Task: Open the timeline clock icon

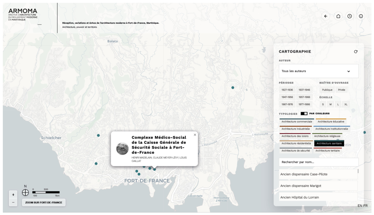Action: (350, 16)
